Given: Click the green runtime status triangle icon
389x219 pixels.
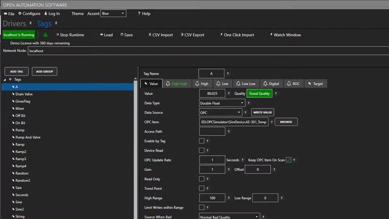Looking at the screenshot, I should (x=46, y=35).
